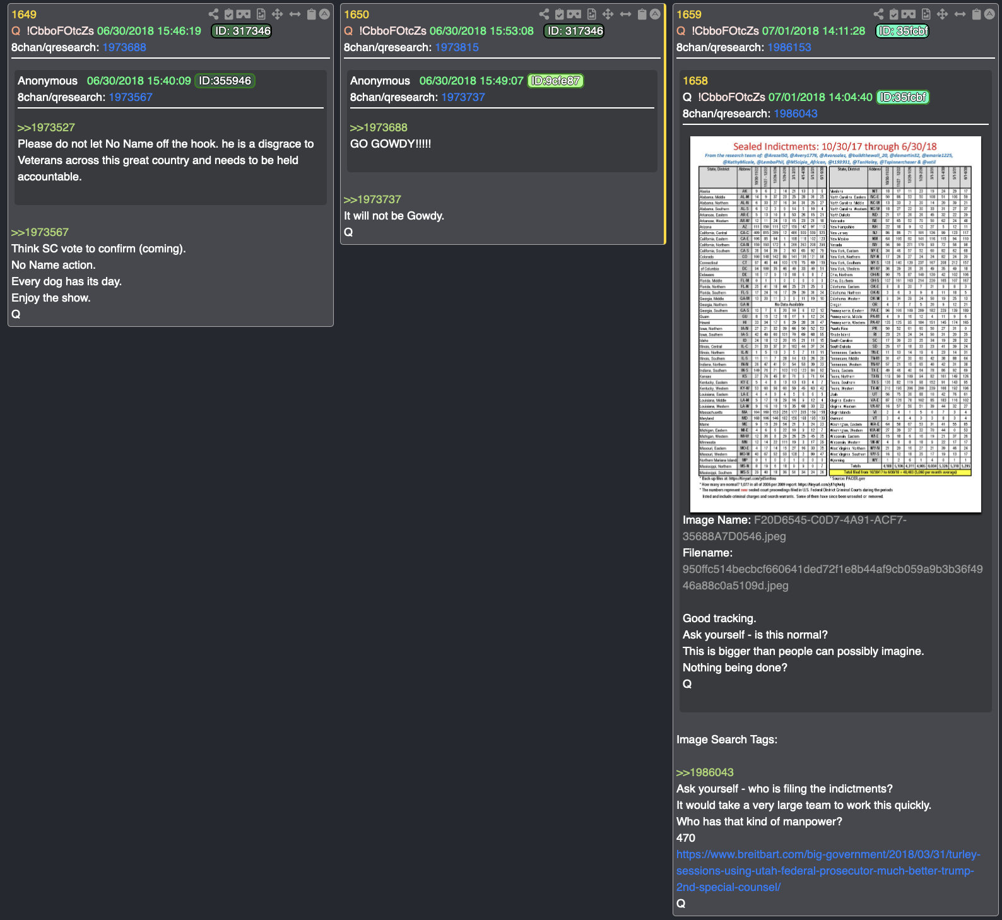Click the ID: 317346 badge on post 1649
The image size is (1002, 920).
click(x=242, y=31)
